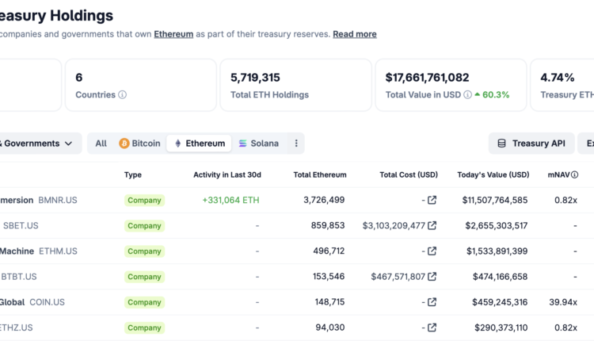Viewport: 594px width, 341px height.
Task: Open external link icon beside $467,571,807
Action: click(432, 277)
